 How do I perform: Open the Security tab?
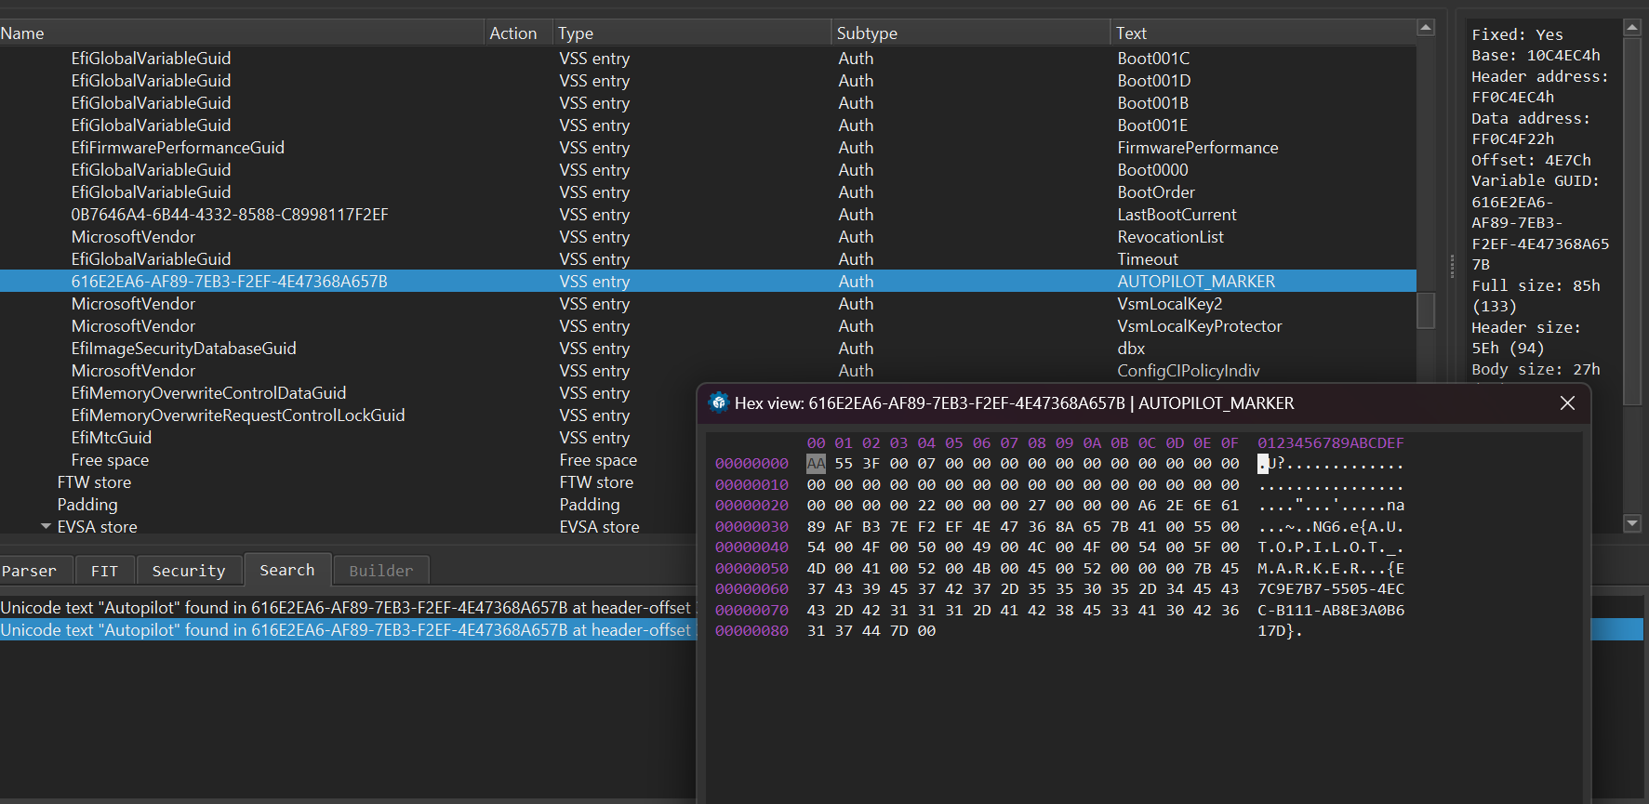pyautogui.click(x=189, y=571)
